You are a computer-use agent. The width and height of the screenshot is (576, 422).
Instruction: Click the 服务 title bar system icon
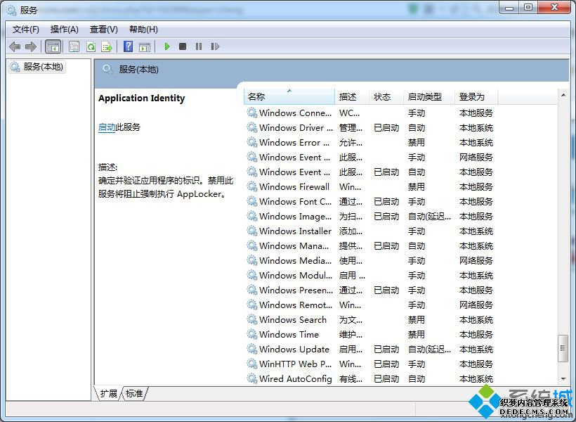(x=11, y=11)
